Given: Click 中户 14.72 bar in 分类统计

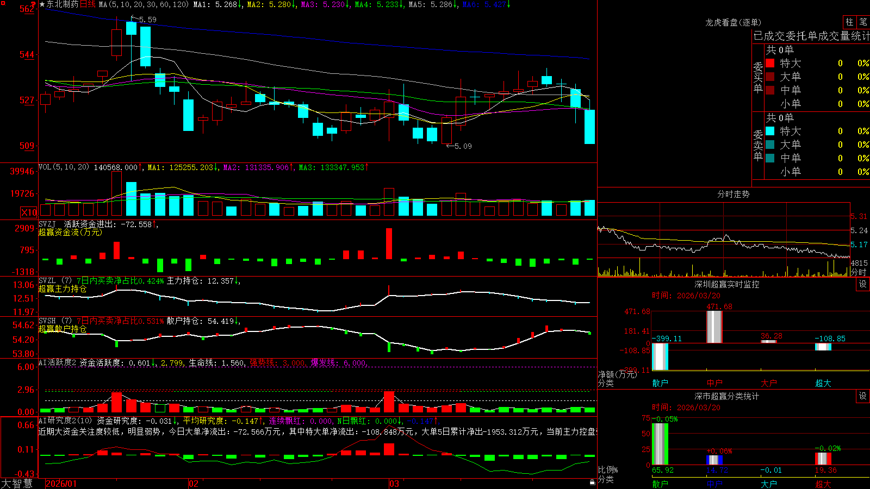Looking at the screenshot, I should coord(714,460).
